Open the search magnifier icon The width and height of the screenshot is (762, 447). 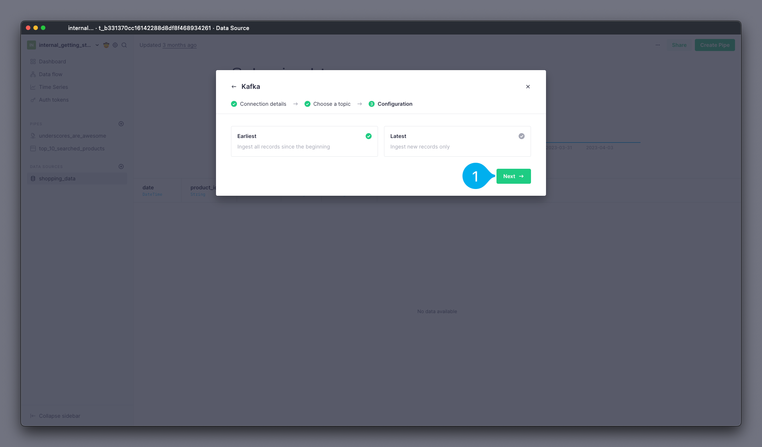pos(124,45)
